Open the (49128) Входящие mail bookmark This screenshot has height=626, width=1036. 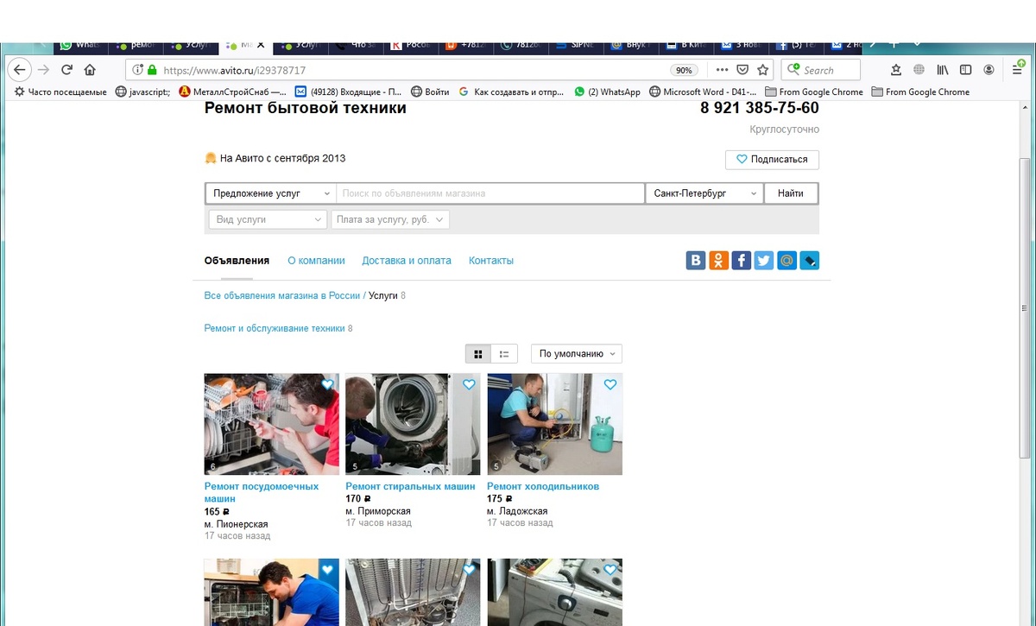[348, 92]
